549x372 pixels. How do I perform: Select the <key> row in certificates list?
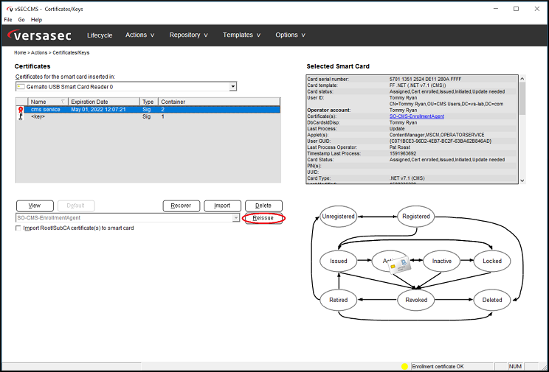pos(148,117)
